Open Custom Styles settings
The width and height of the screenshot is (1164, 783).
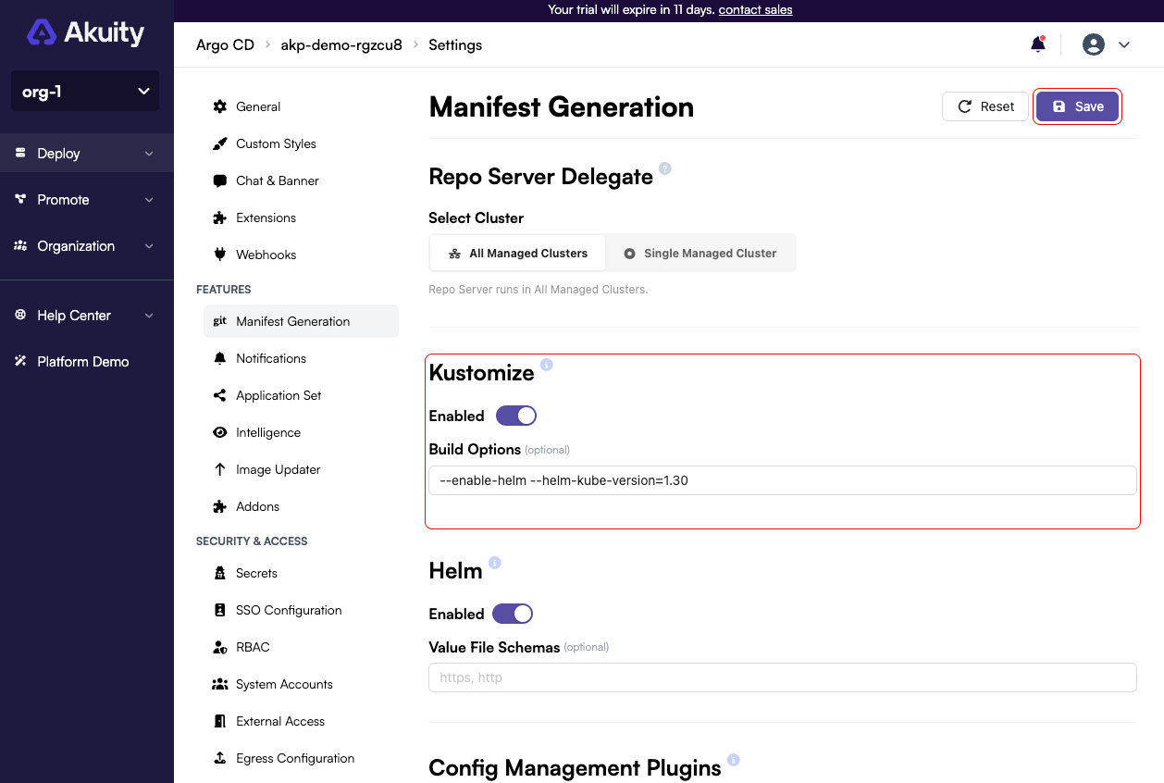point(301,143)
